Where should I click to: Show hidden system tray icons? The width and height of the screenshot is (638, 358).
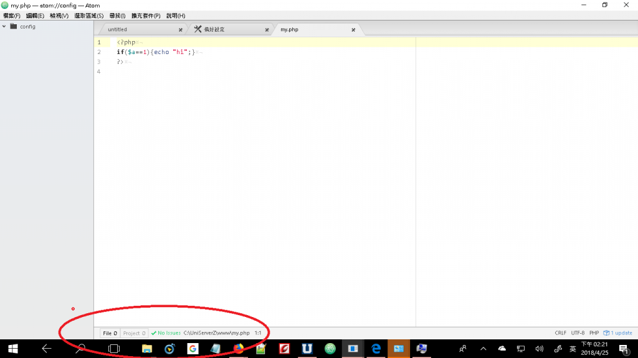pyautogui.click(x=483, y=349)
